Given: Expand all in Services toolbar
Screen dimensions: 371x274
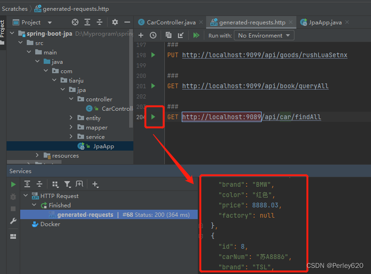Looking at the screenshot, I should point(27,184).
